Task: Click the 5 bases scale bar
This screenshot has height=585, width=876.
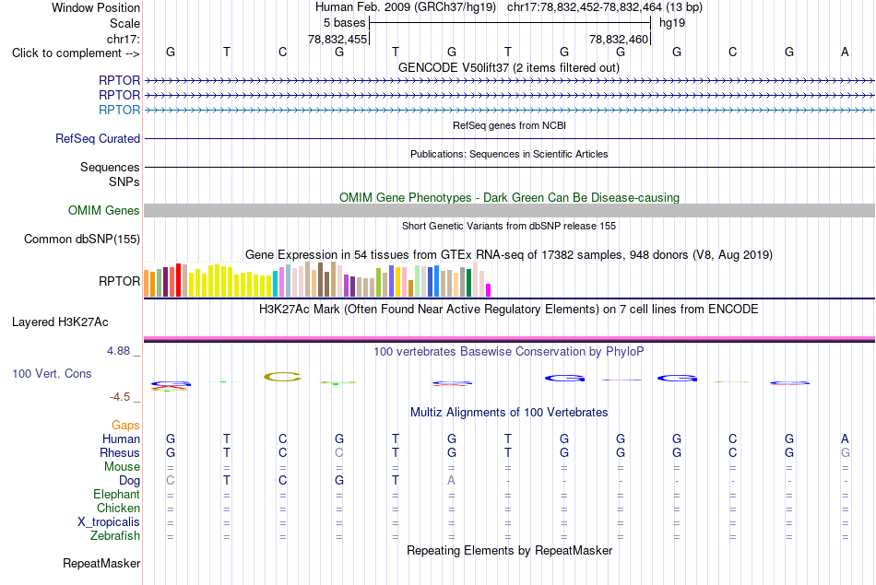Action: pyautogui.click(x=510, y=23)
